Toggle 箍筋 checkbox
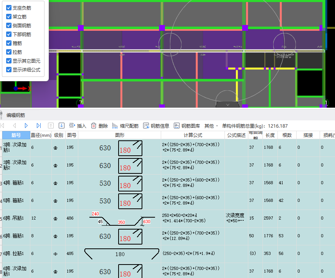The image size is (335, 278). point(9,43)
